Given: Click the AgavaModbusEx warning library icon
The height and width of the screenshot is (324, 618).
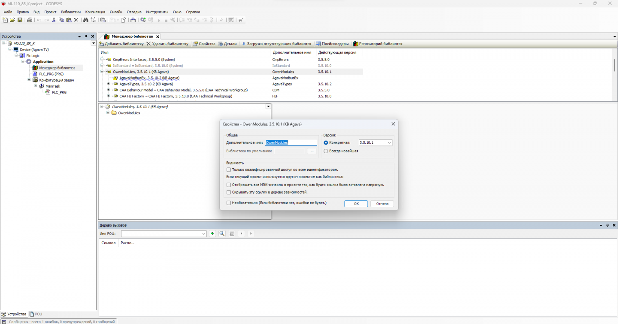Looking at the screenshot, I should tap(115, 78).
